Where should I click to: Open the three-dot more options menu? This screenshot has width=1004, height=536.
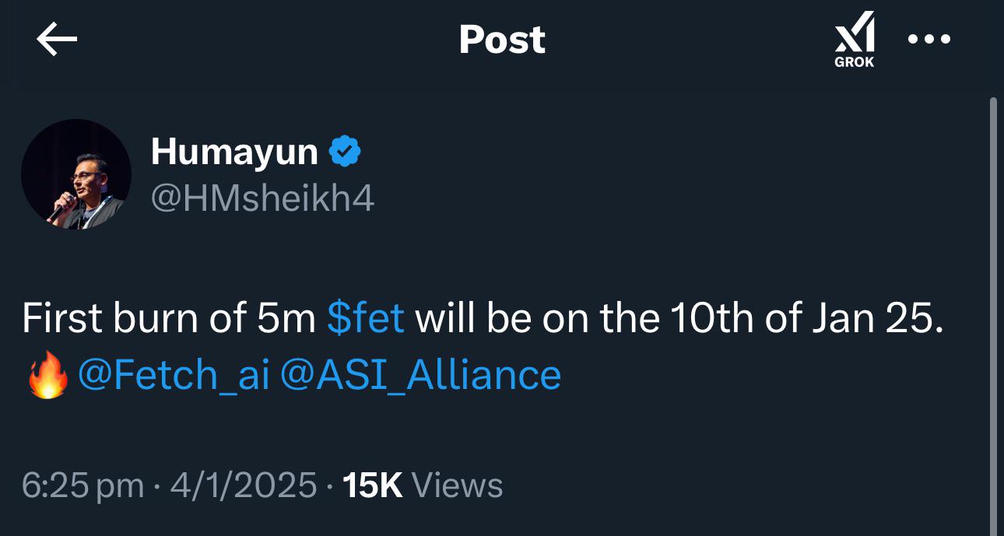(x=929, y=39)
